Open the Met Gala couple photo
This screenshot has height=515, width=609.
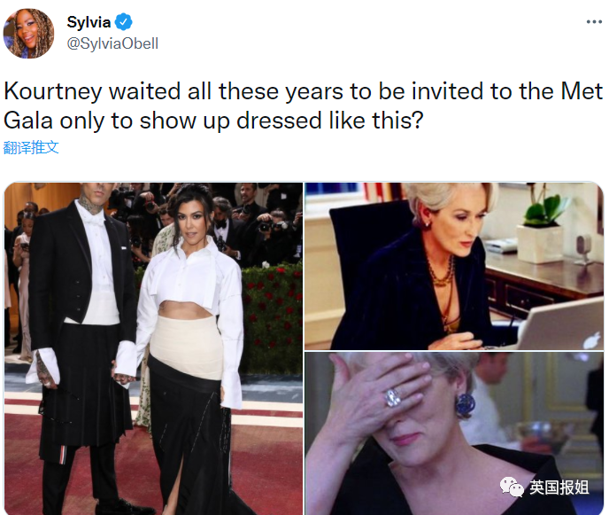pyautogui.click(x=153, y=348)
